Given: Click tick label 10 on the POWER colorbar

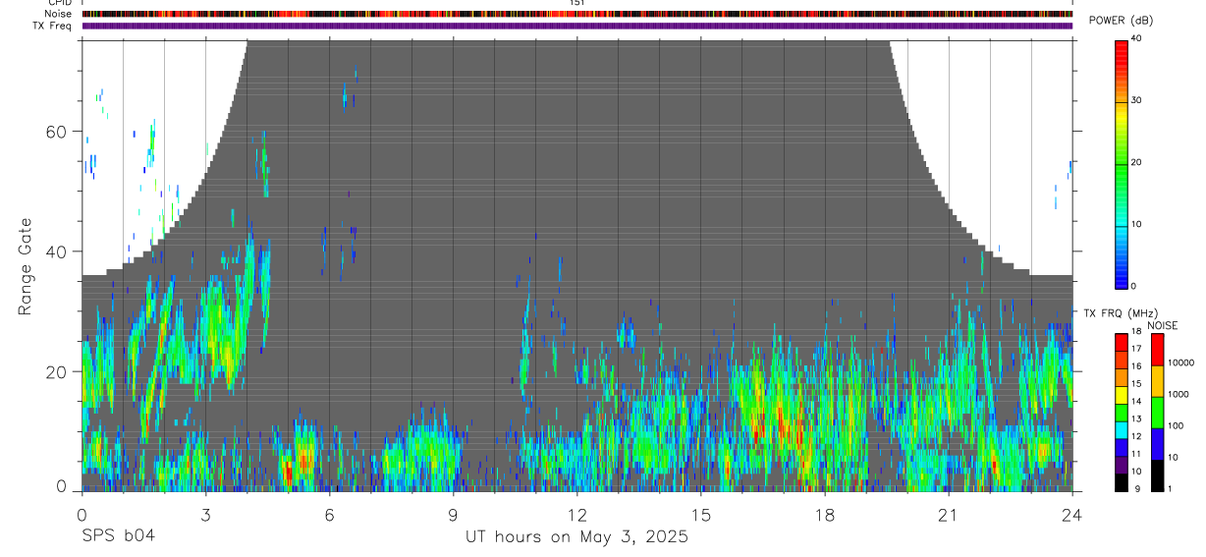Looking at the screenshot, I should tap(1137, 224).
